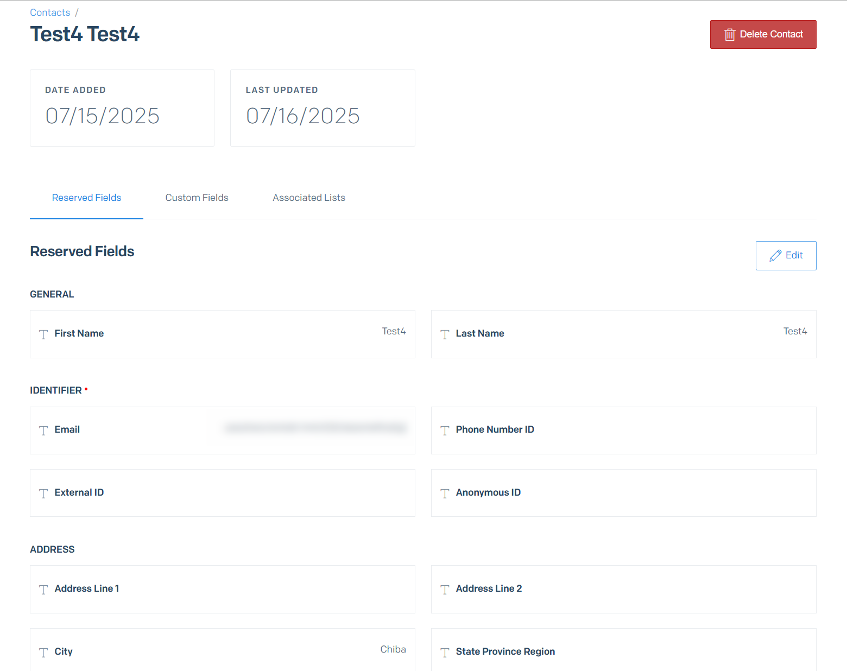This screenshot has width=847, height=671.
Task: Click the DATE ADDED label
Action: click(x=75, y=90)
